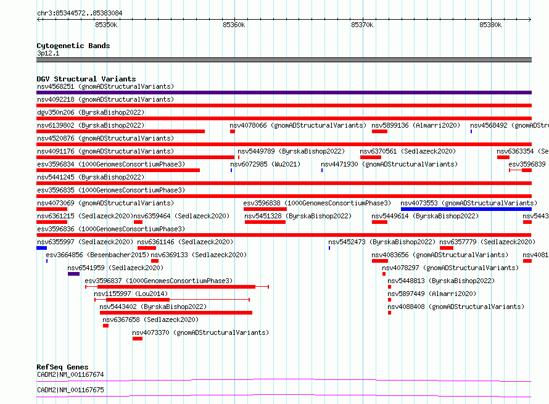
Task: Open the nsv5451328 ByrskaBishop2022 label
Action: [x=298, y=216]
